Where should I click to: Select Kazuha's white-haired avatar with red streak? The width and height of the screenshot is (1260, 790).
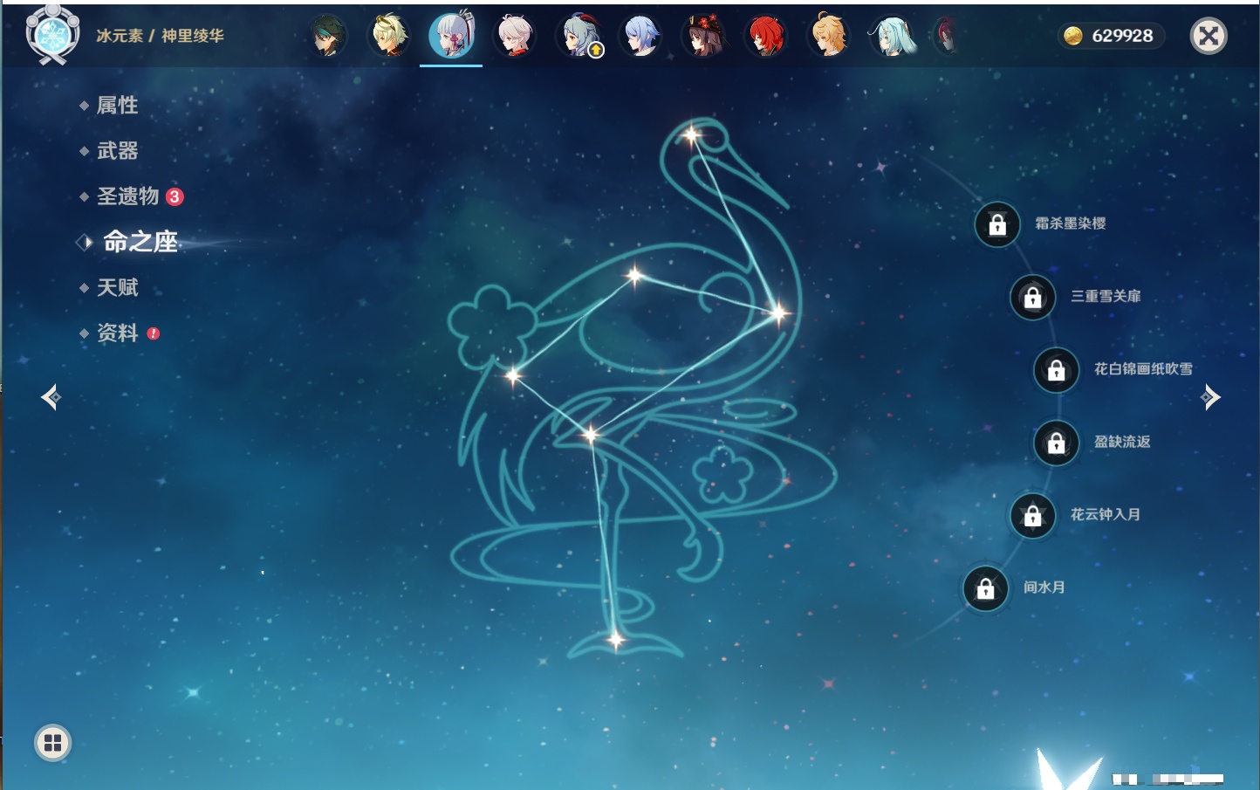click(515, 36)
